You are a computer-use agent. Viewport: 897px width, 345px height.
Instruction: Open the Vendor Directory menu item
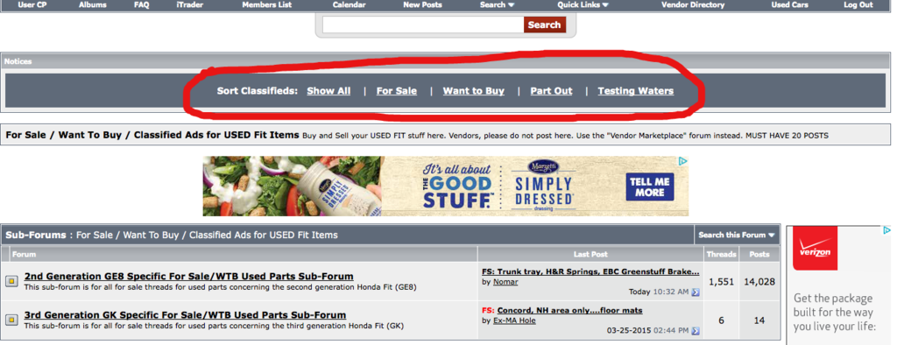693,4
